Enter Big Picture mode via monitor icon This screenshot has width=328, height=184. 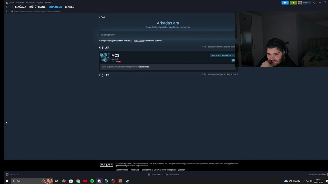pos(314,3)
